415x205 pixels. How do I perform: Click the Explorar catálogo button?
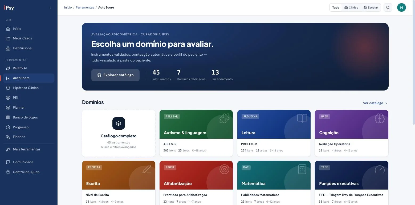point(115,75)
